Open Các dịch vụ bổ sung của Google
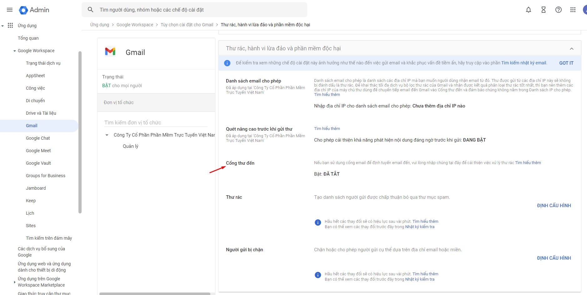This screenshot has width=587, height=295. pos(41,252)
